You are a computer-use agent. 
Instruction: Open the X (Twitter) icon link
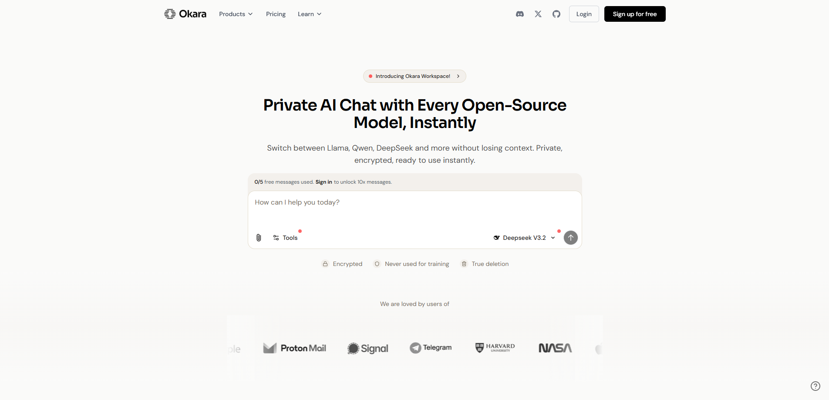pyautogui.click(x=538, y=14)
